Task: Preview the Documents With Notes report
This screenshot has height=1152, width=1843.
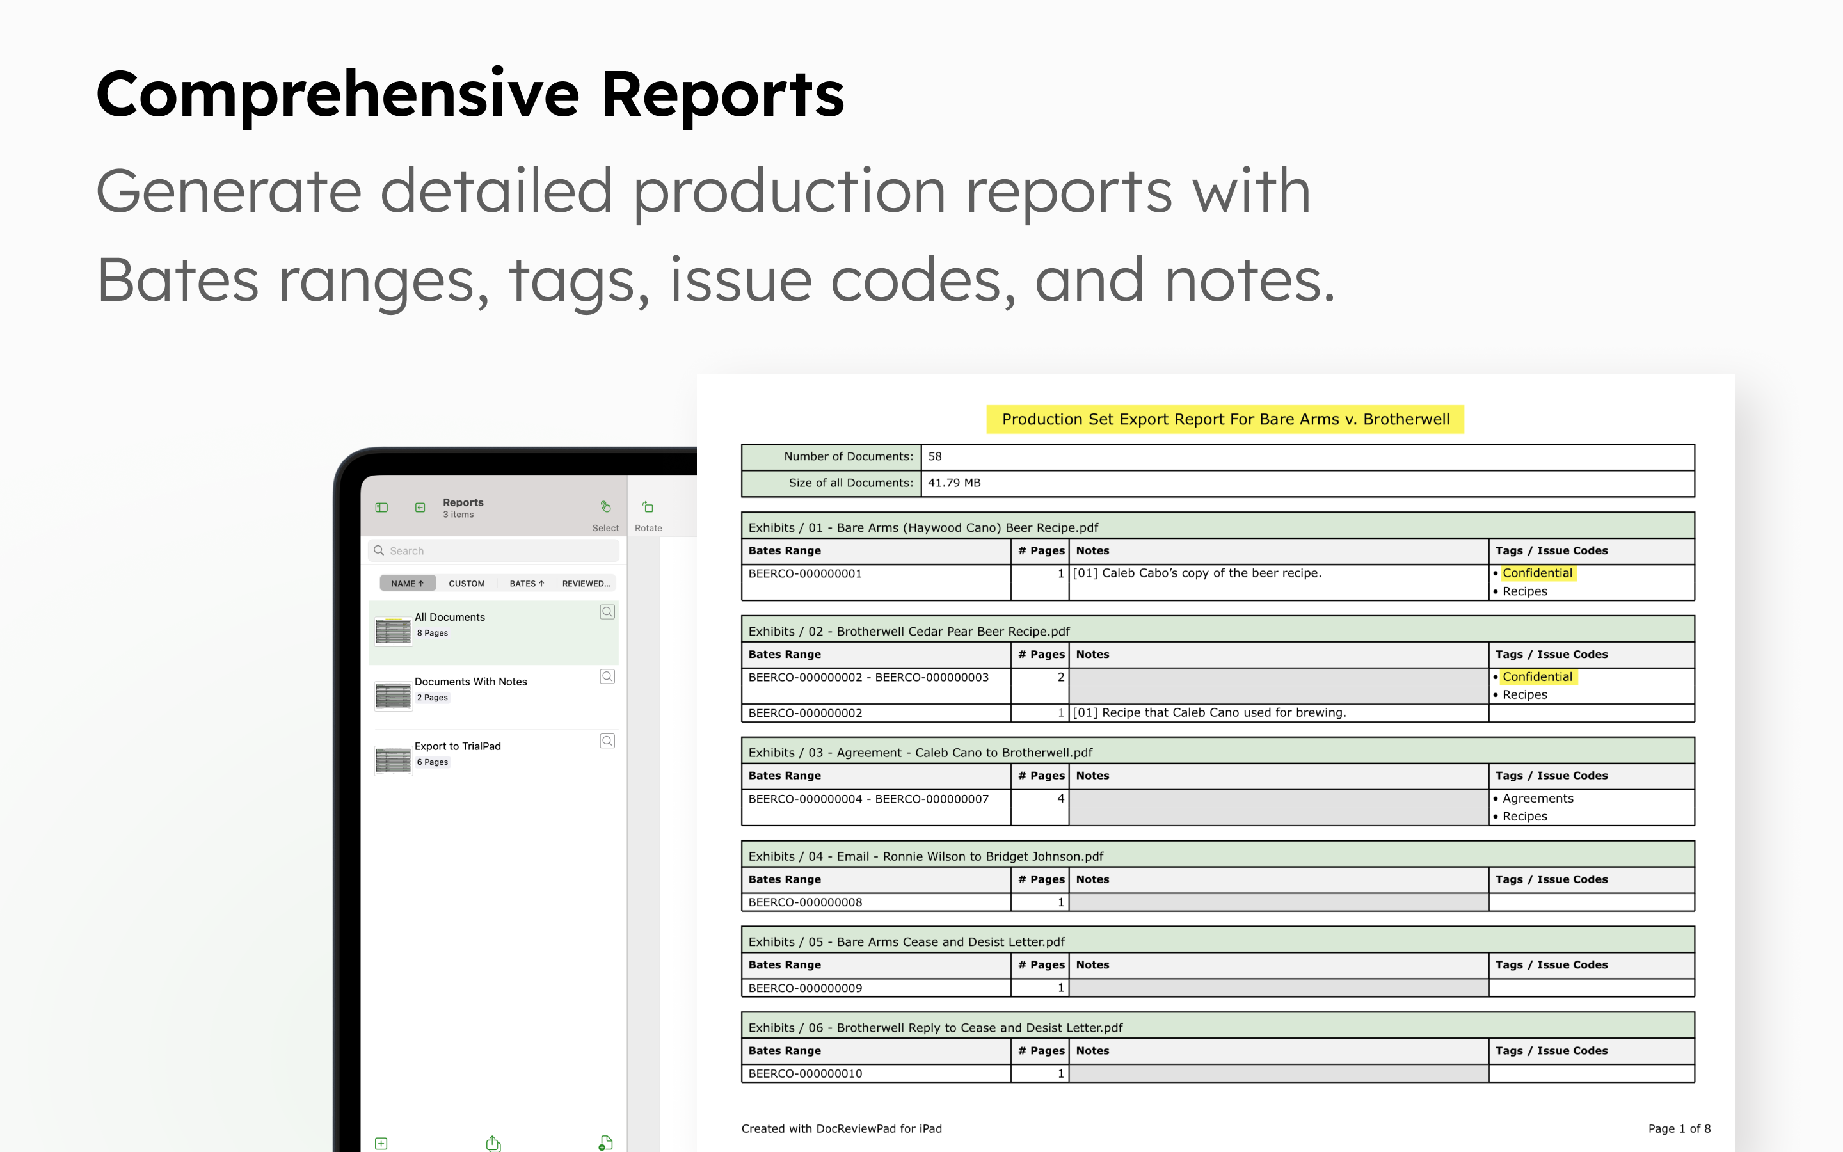Action: point(607,676)
